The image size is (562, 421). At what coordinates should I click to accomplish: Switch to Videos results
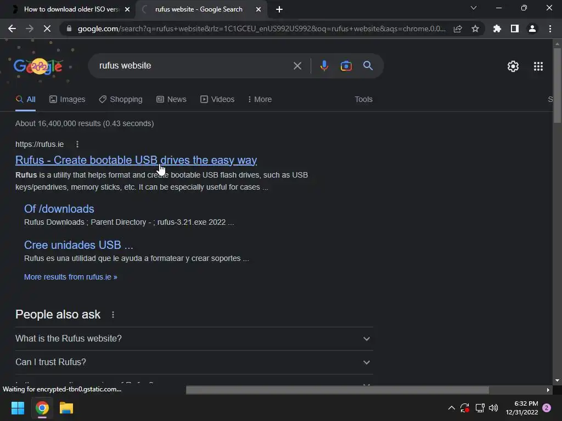(217, 100)
